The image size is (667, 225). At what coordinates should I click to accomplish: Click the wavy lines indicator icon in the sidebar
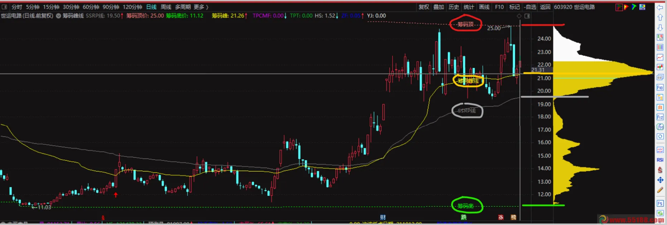pos(660,150)
